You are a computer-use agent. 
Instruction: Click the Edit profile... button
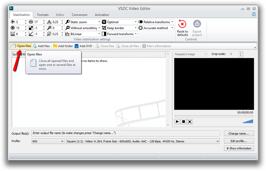click(x=239, y=141)
